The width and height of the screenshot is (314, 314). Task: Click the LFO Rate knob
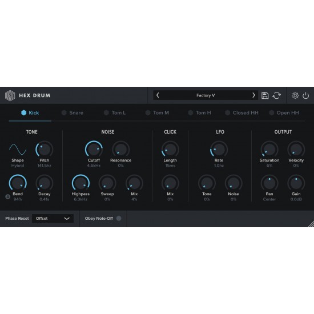coord(219,150)
